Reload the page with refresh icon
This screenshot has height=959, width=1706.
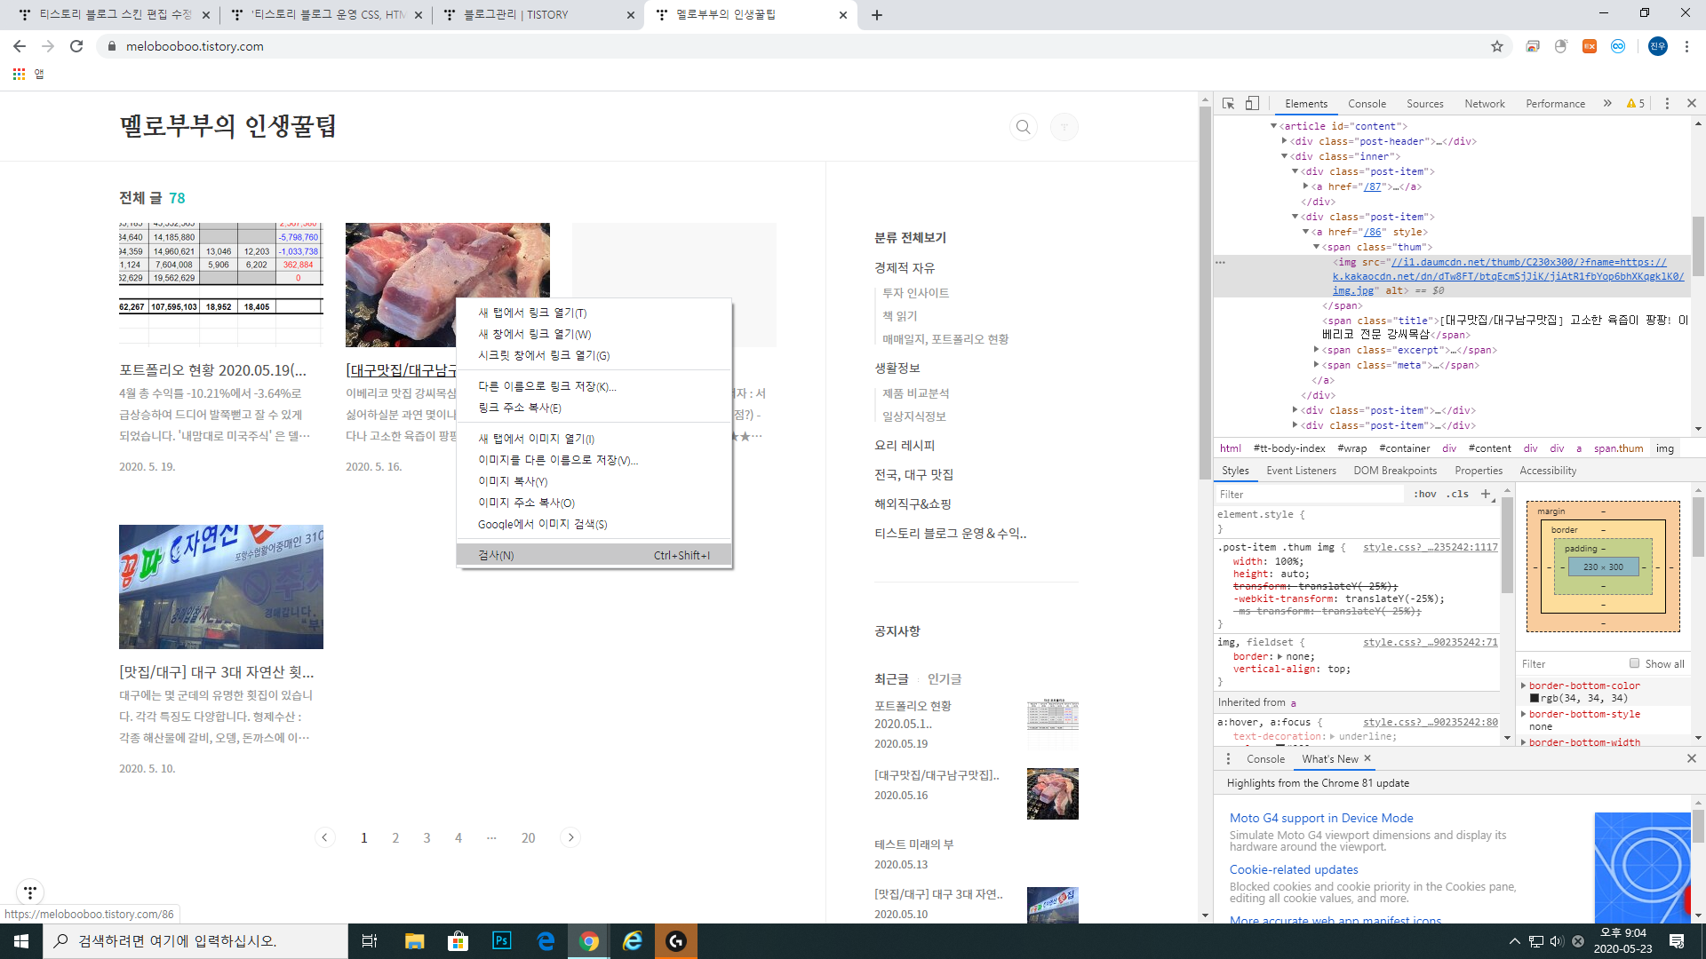coord(76,46)
